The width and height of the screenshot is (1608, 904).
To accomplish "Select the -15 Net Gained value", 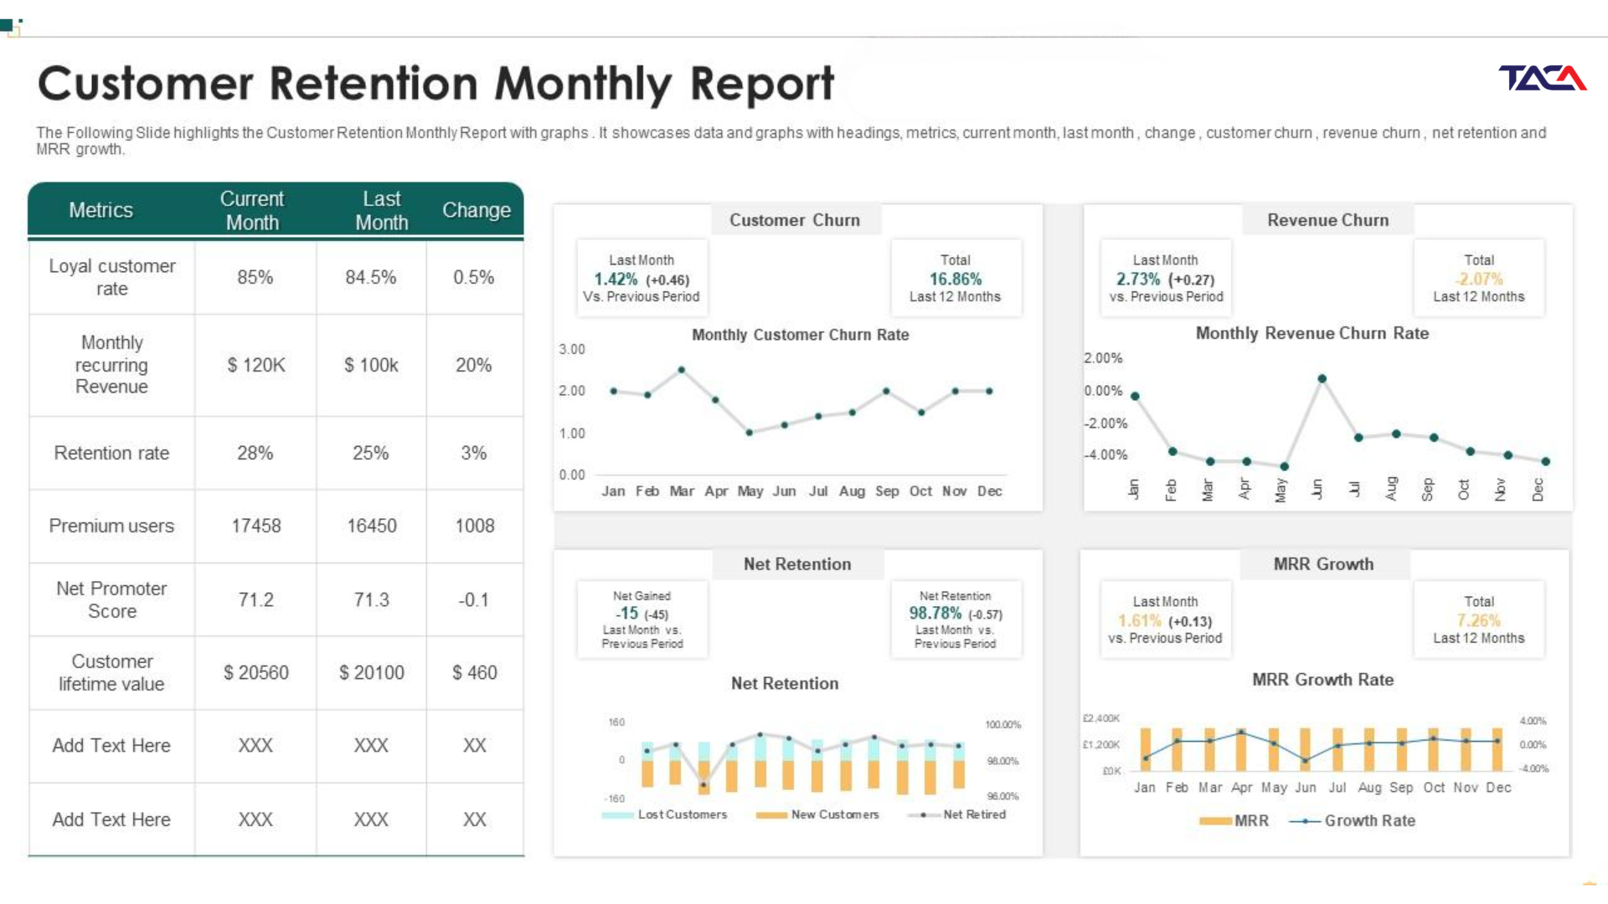I will 627,613.
